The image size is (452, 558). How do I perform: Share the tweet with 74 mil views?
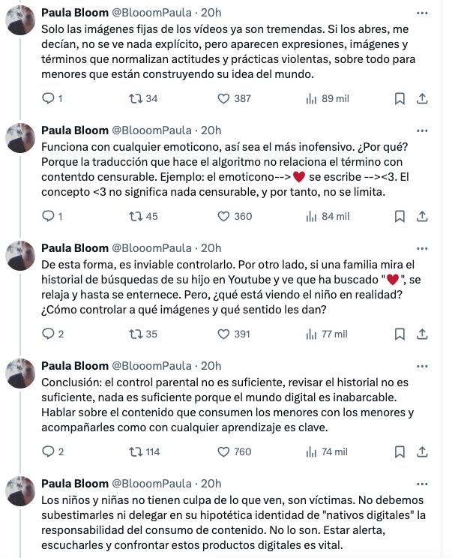pos(422,451)
